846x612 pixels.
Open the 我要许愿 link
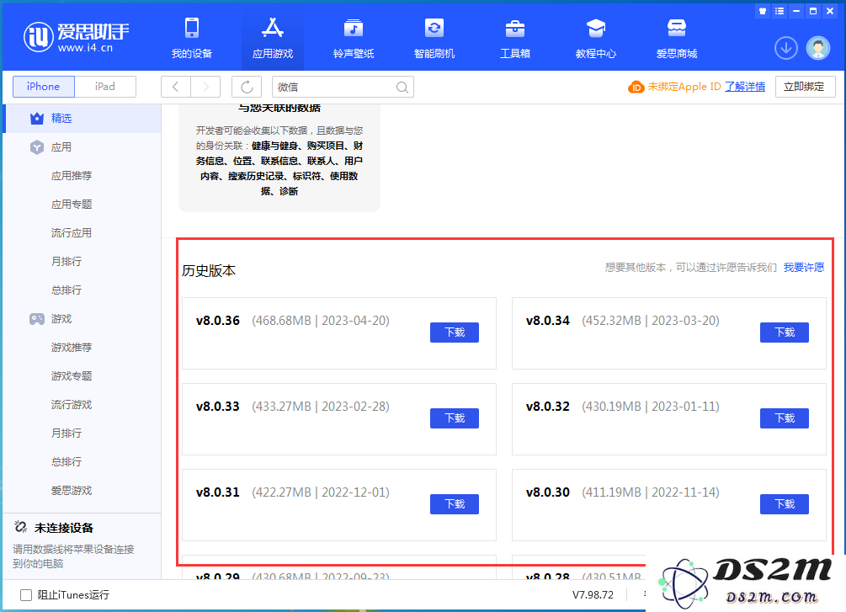coord(804,267)
